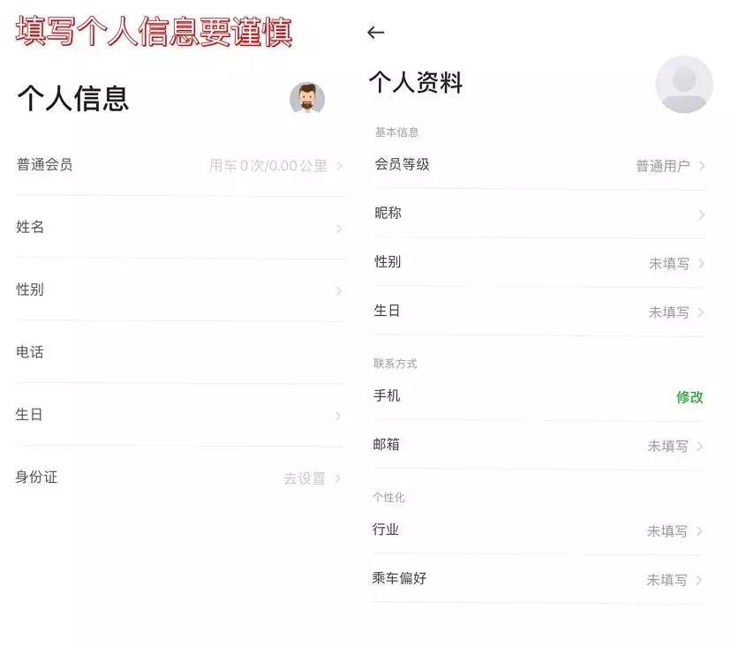This screenshot has height=647, width=731.
Task: Open the 姓名 chevron arrow
Action: 339,229
